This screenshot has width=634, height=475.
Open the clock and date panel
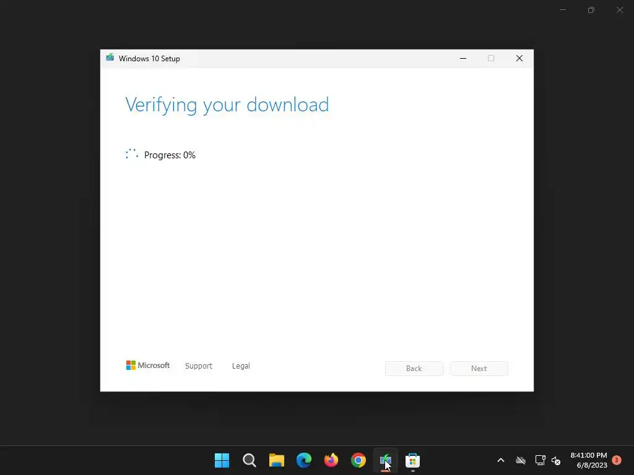pos(589,460)
